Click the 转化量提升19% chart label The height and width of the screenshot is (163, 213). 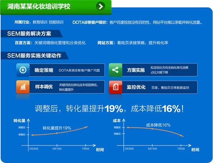57,128
